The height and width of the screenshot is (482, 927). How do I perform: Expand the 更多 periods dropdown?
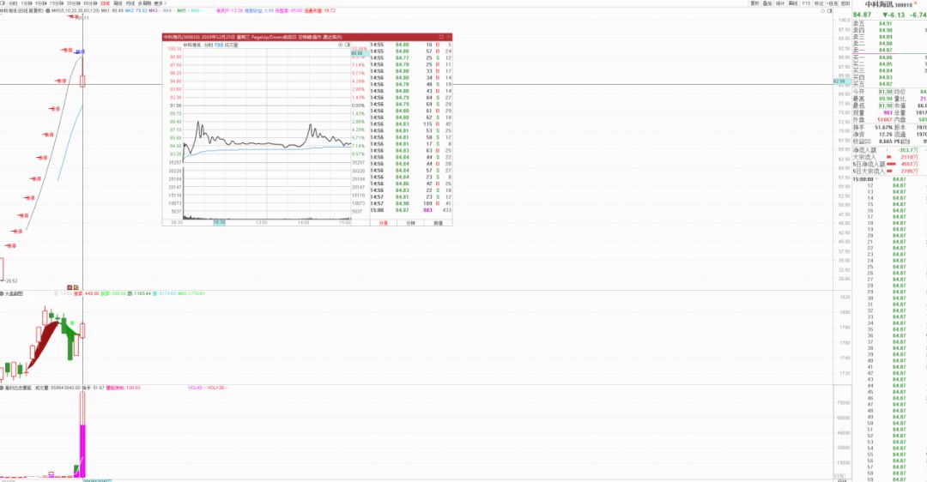click(159, 3)
